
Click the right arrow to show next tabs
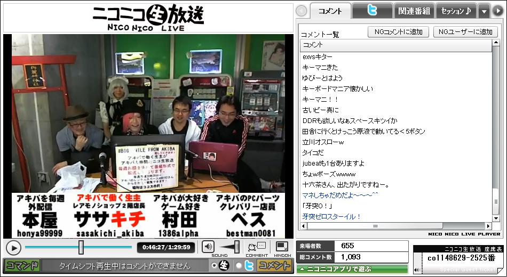(x=497, y=11)
